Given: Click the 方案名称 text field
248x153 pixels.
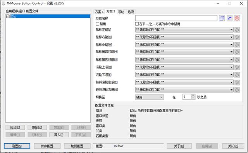Looking at the screenshot, I should click(176, 18).
